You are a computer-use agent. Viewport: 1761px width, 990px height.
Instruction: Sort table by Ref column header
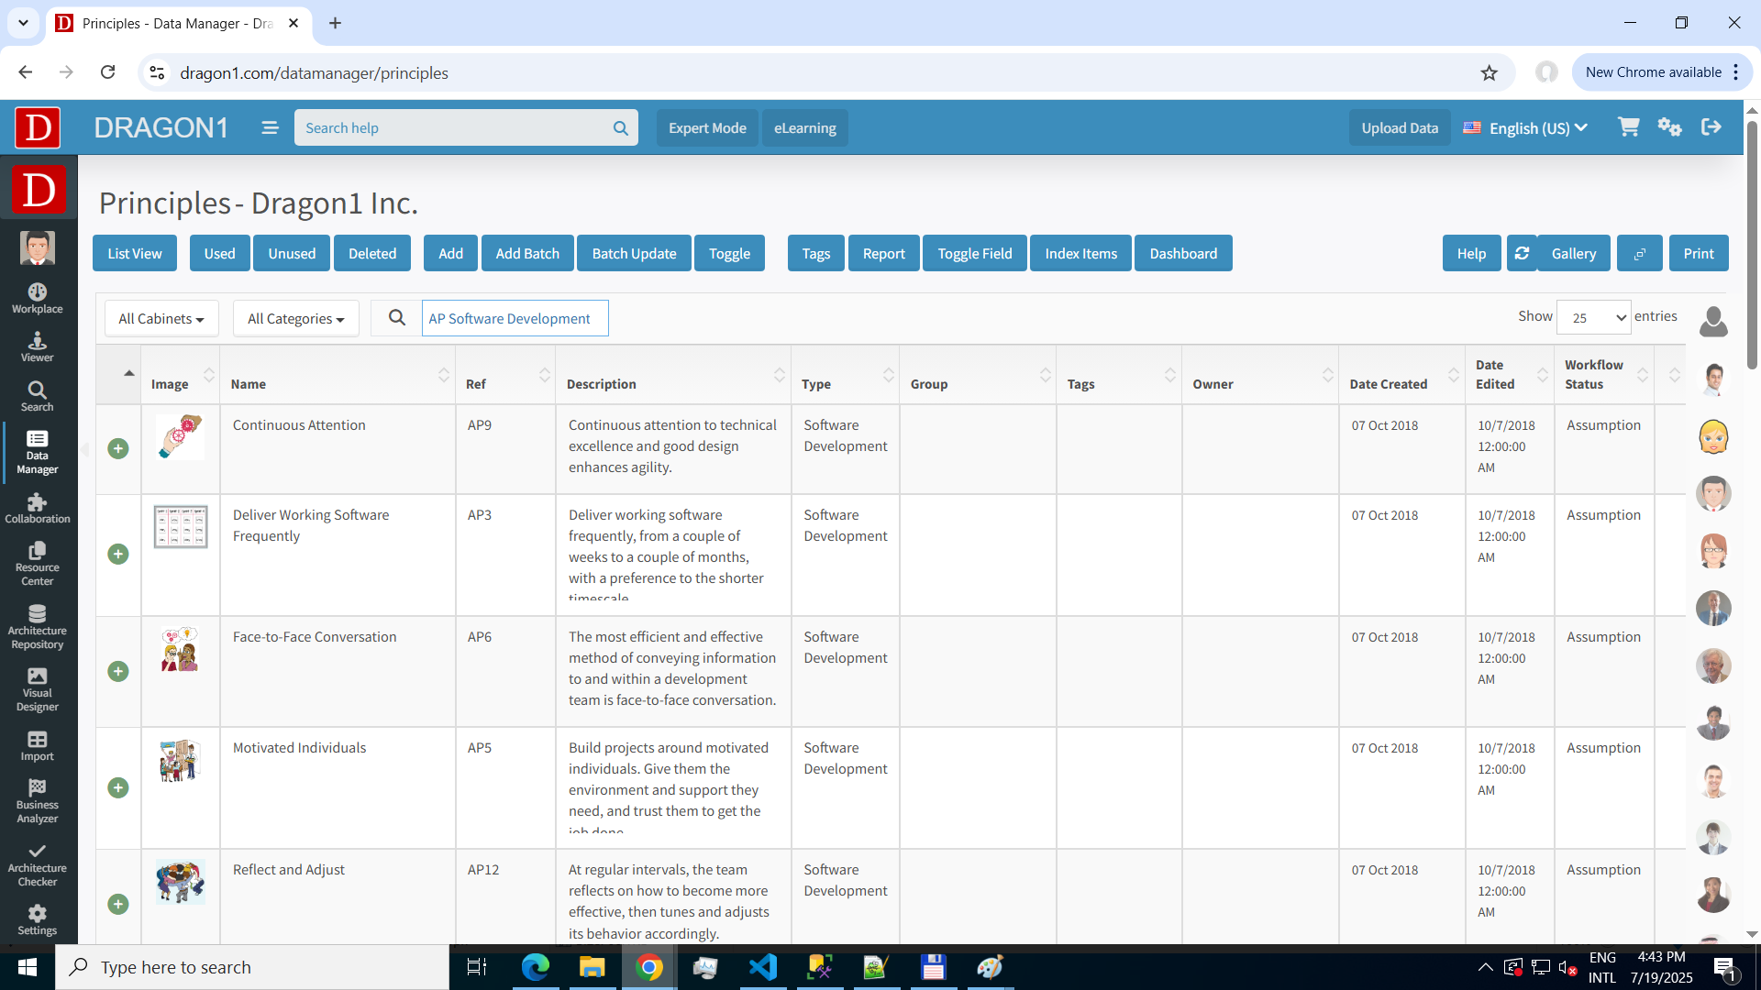[x=505, y=375]
